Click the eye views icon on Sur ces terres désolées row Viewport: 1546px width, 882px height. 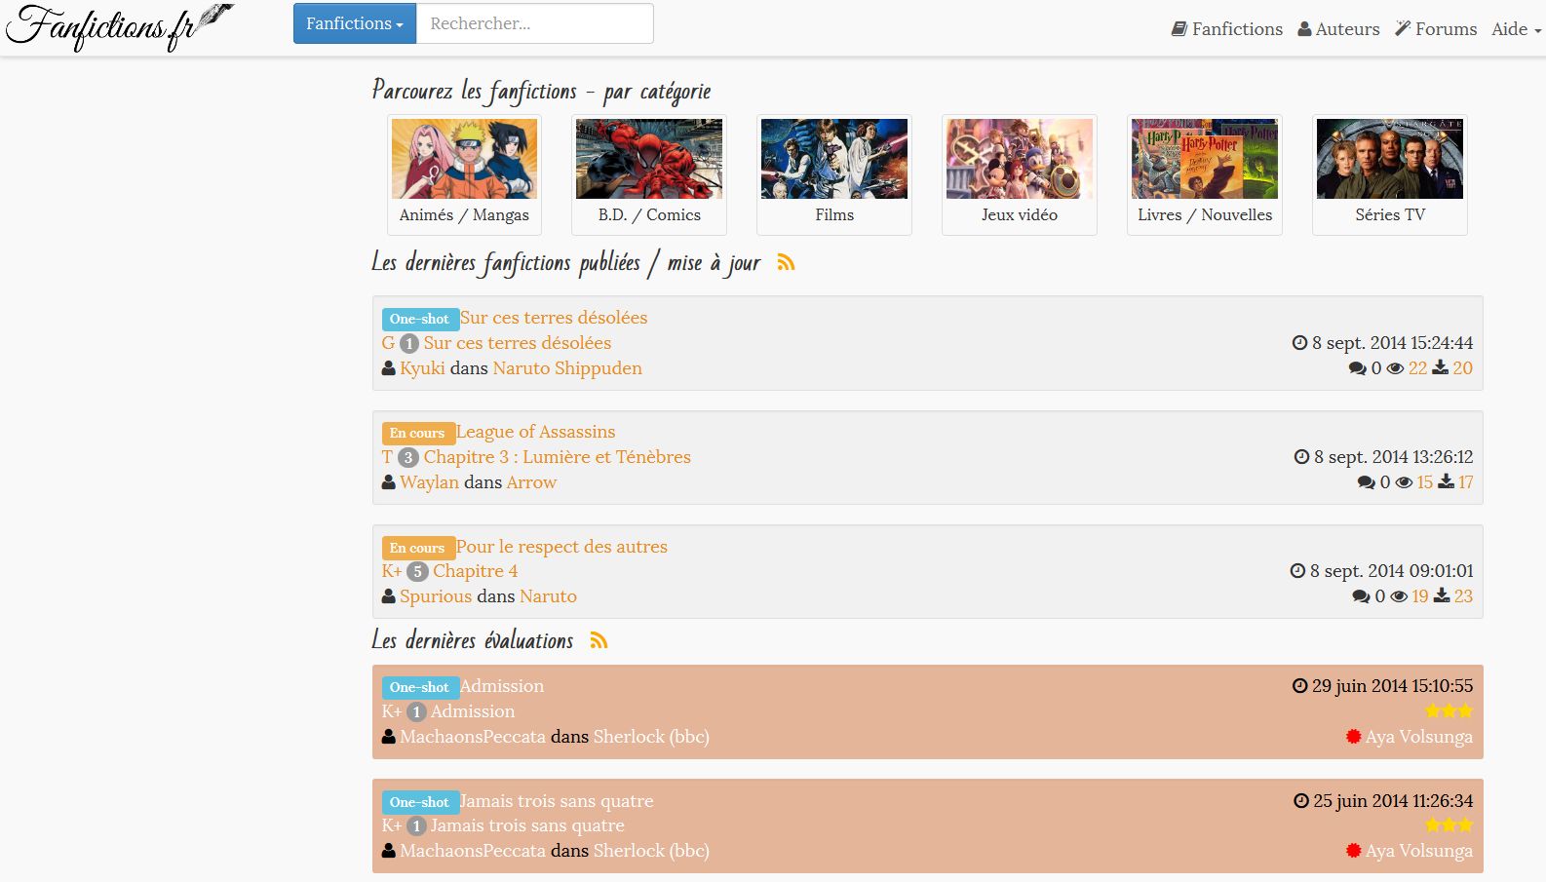tap(1395, 368)
